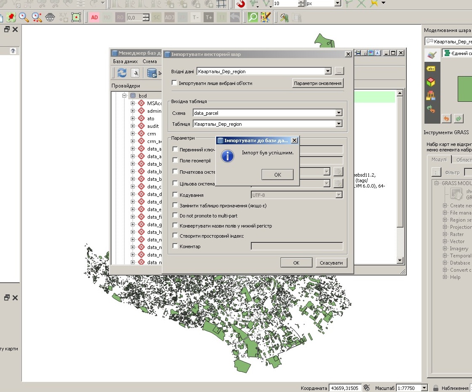
Task: Check Створити просторовий індекс option
Action: pyautogui.click(x=175, y=236)
